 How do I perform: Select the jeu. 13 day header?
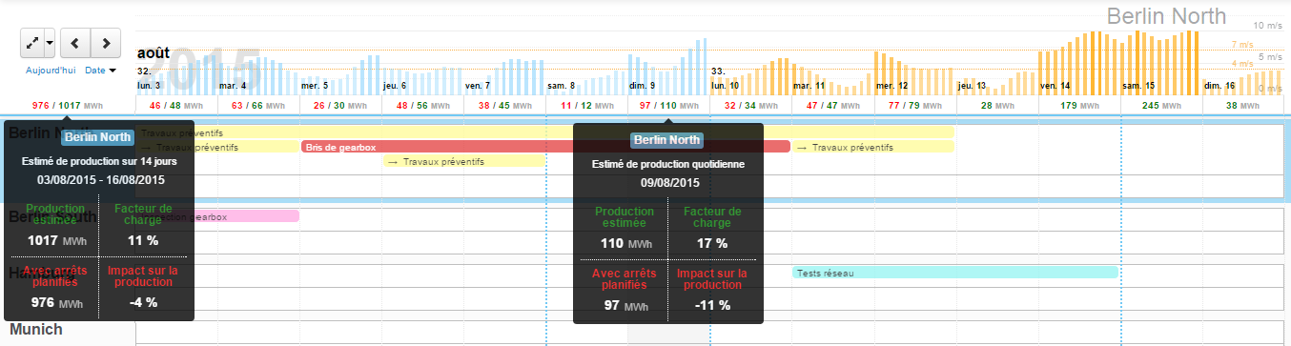coord(973,86)
